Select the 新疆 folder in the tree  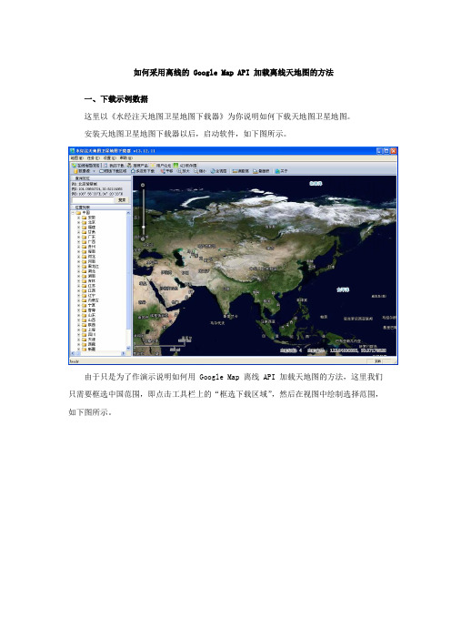tap(89, 350)
